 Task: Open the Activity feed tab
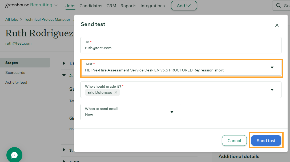tap(16, 82)
